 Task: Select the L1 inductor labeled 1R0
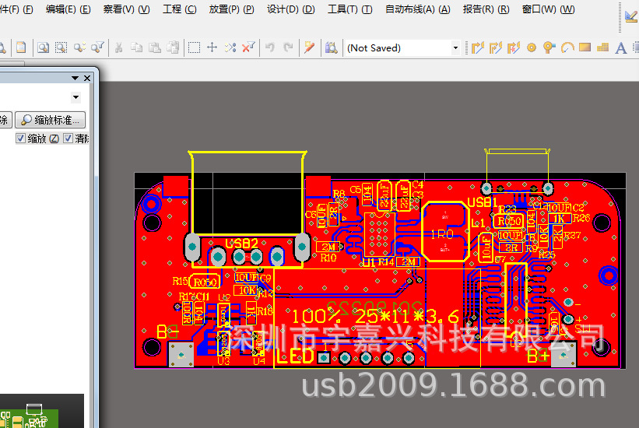[x=444, y=232]
